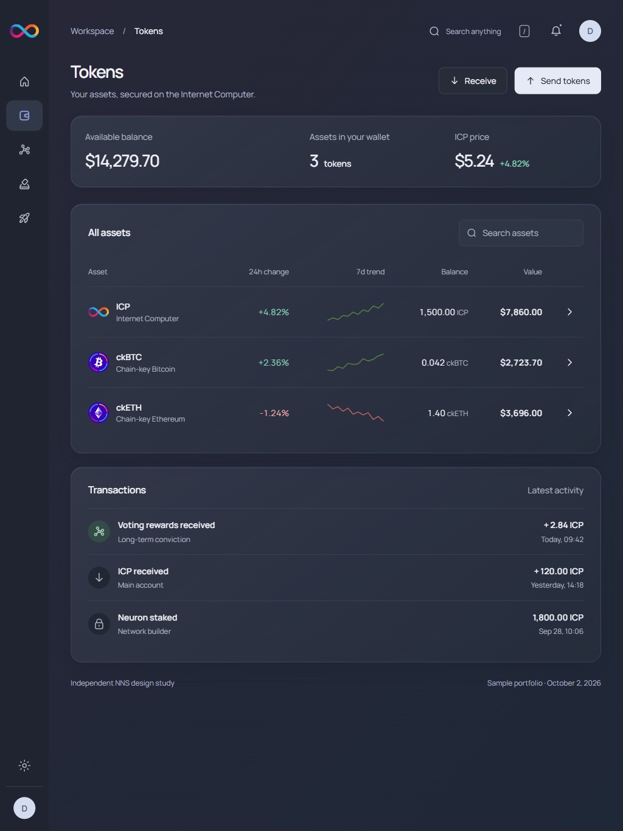This screenshot has height=831, width=623.
Task: Click the 3 tokens asset count
Action: coord(330,161)
